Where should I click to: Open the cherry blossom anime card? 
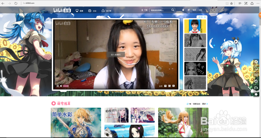point(143,115)
